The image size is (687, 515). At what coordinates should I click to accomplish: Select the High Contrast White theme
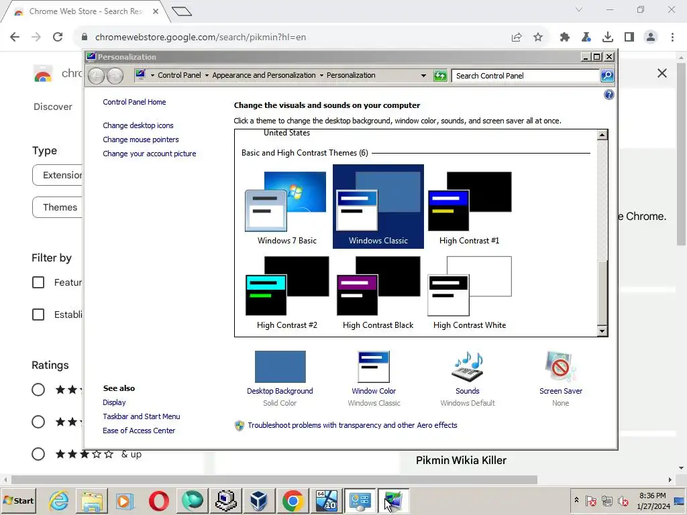pos(469,292)
